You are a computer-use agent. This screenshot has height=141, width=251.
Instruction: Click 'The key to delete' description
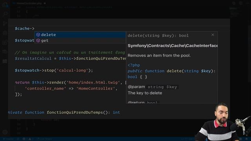pyautogui.click(x=145, y=93)
